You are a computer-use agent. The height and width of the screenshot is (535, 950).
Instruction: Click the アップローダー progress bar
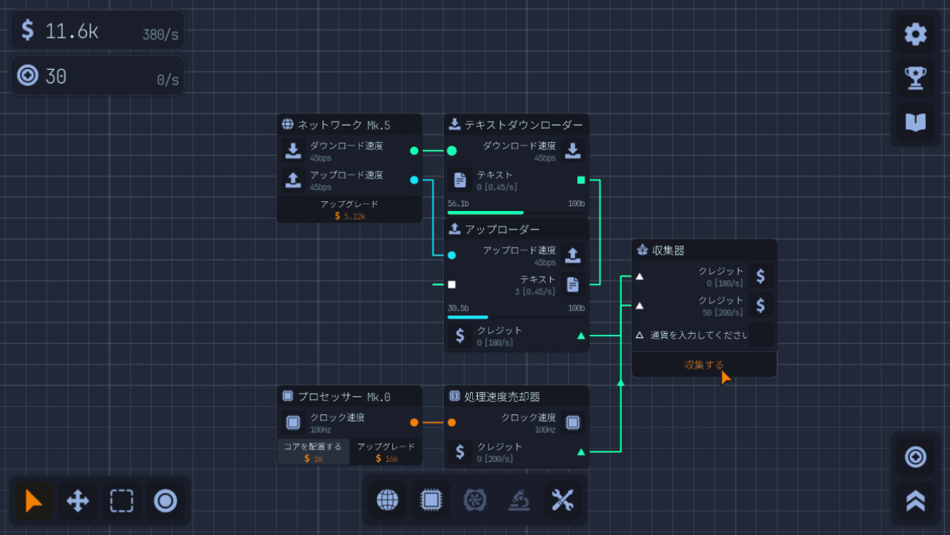point(516,317)
